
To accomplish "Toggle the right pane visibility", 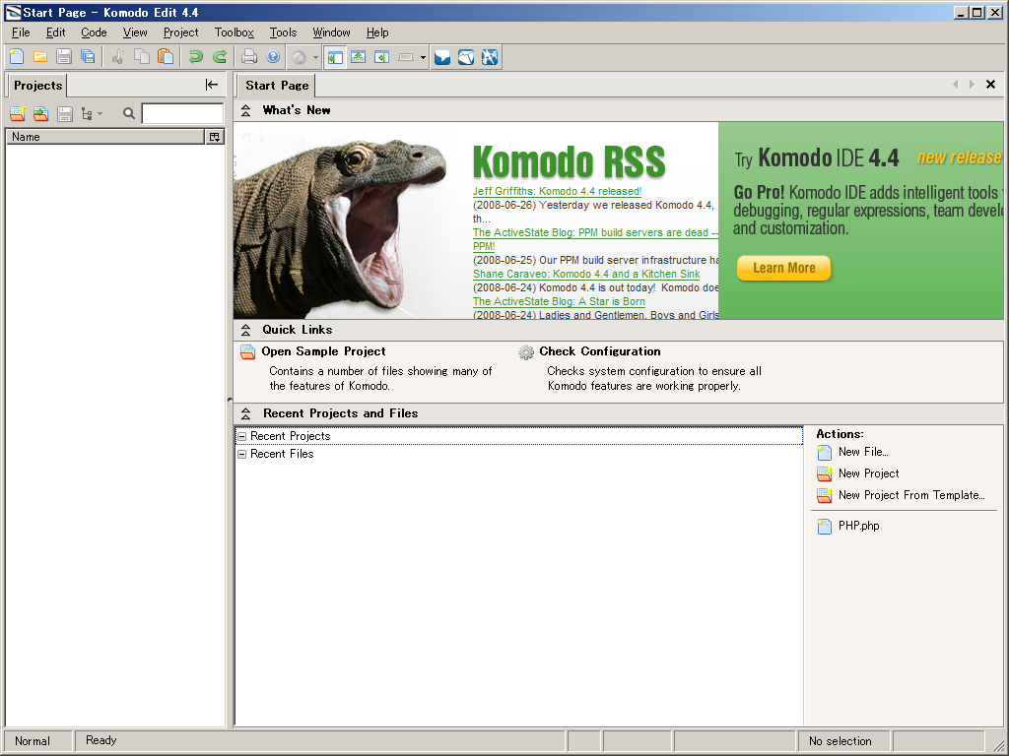I will (x=381, y=57).
